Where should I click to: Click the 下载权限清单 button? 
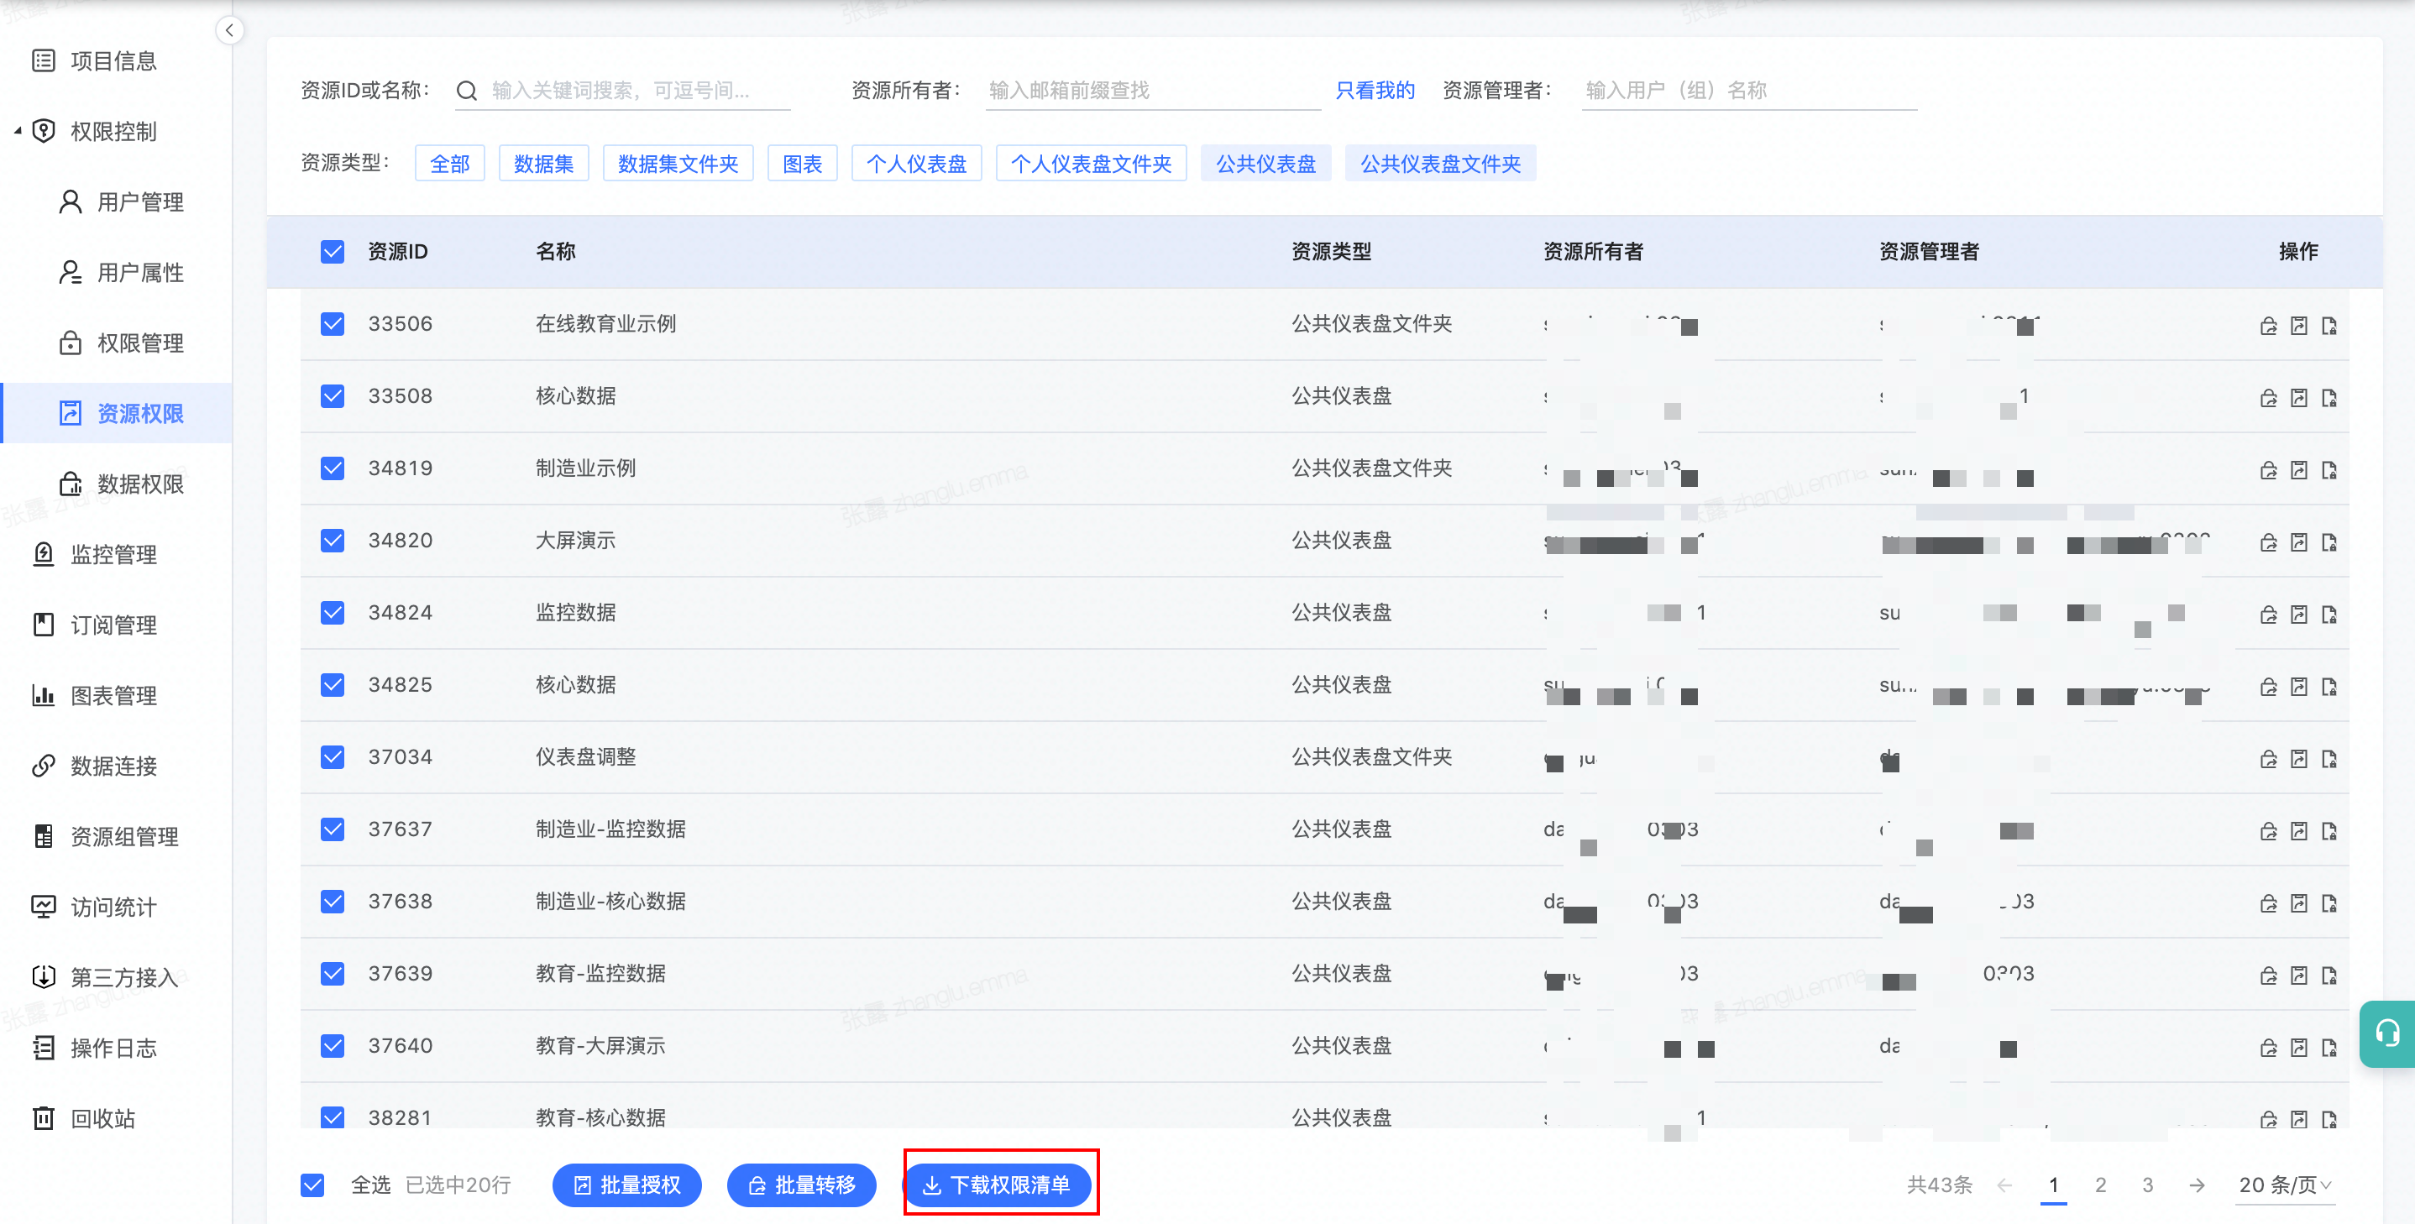[x=998, y=1185]
